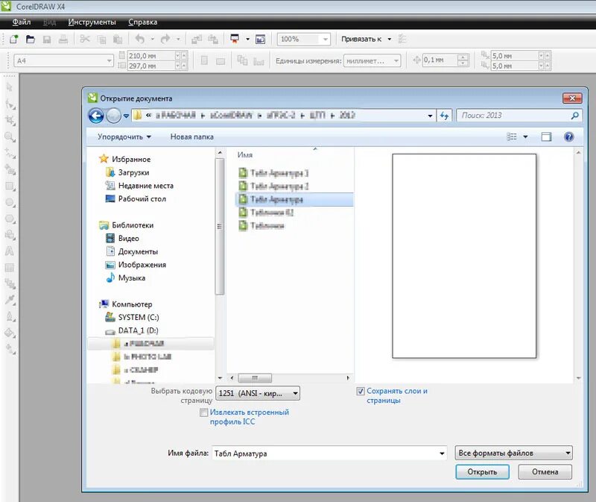This screenshot has height=502, width=596.
Task: Open the A4 paper size dropdown
Action: 109,60
